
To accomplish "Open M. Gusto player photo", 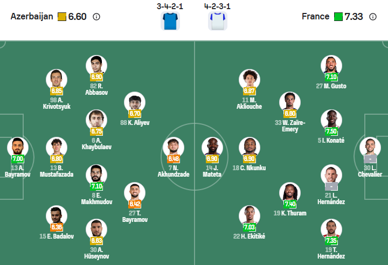I will [331, 66].
